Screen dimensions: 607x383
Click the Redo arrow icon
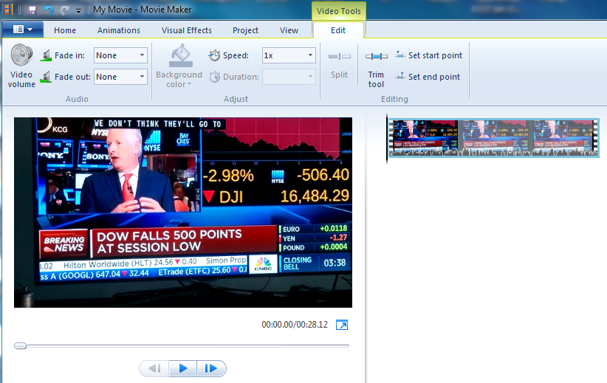pyautogui.click(x=65, y=10)
